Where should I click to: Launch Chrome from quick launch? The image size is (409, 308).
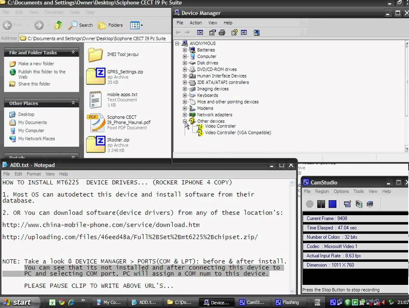coord(62,302)
